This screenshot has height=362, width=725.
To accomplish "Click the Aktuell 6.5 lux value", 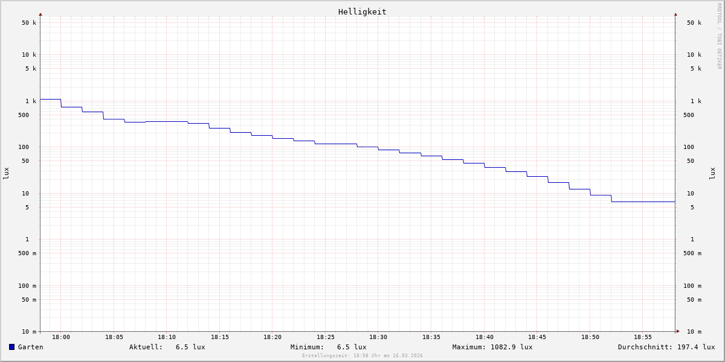I will 190,347.
